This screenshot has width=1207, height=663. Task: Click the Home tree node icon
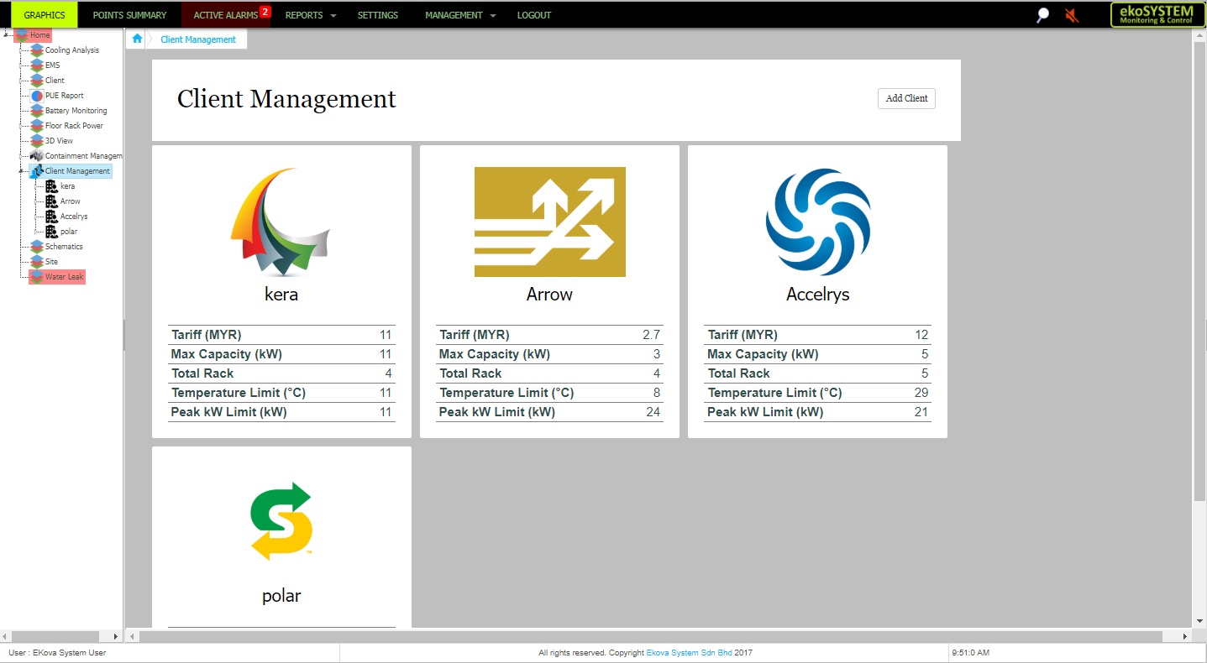(x=21, y=35)
